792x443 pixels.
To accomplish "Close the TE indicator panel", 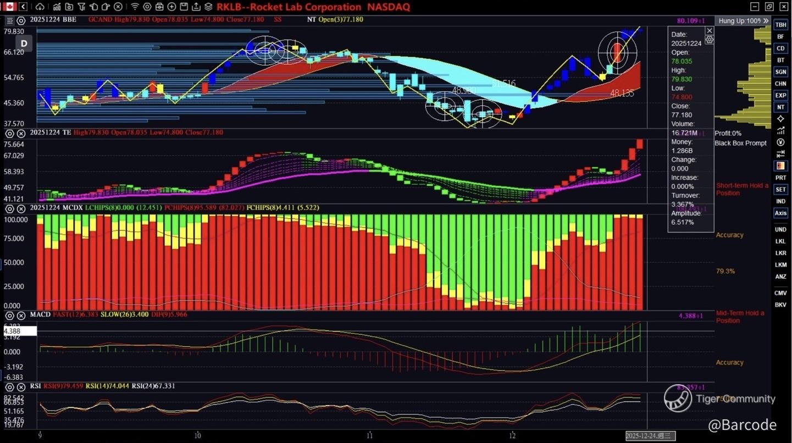I will 21,133.
